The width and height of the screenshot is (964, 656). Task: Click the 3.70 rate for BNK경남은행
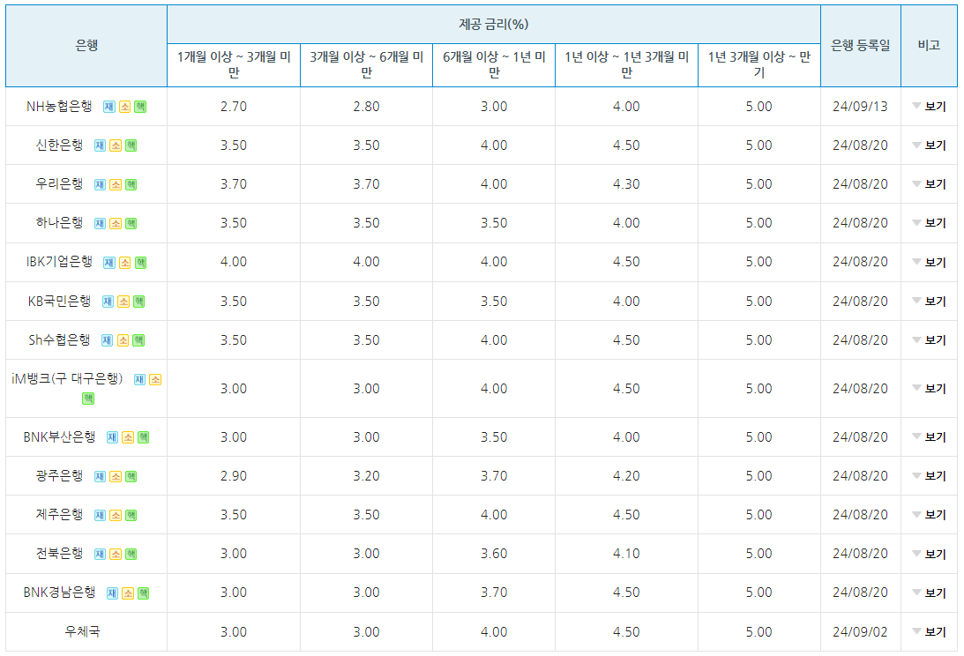pyautogui.click(x=494, y=592)
